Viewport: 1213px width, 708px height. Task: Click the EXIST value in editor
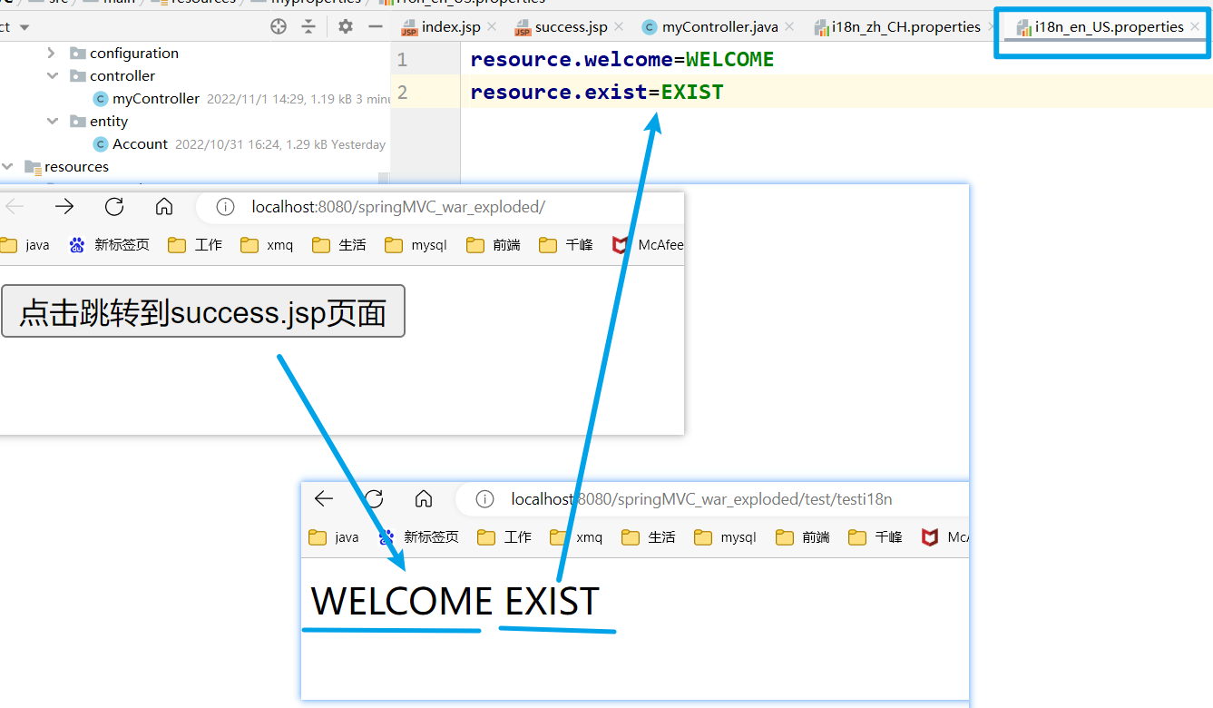point(691,92)
